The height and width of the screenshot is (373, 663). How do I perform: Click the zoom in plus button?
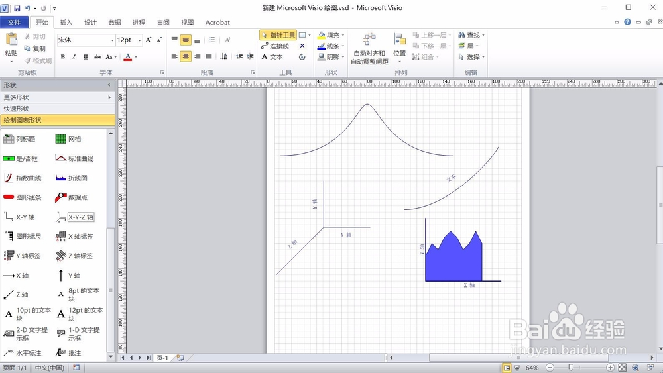click(610, 368)
